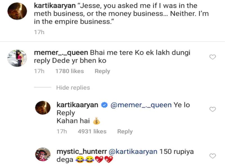Like the memer_._queen comment with the heart
Image resolution: width=225 pixels, height=168 pixels.
[x=213, y=57]
